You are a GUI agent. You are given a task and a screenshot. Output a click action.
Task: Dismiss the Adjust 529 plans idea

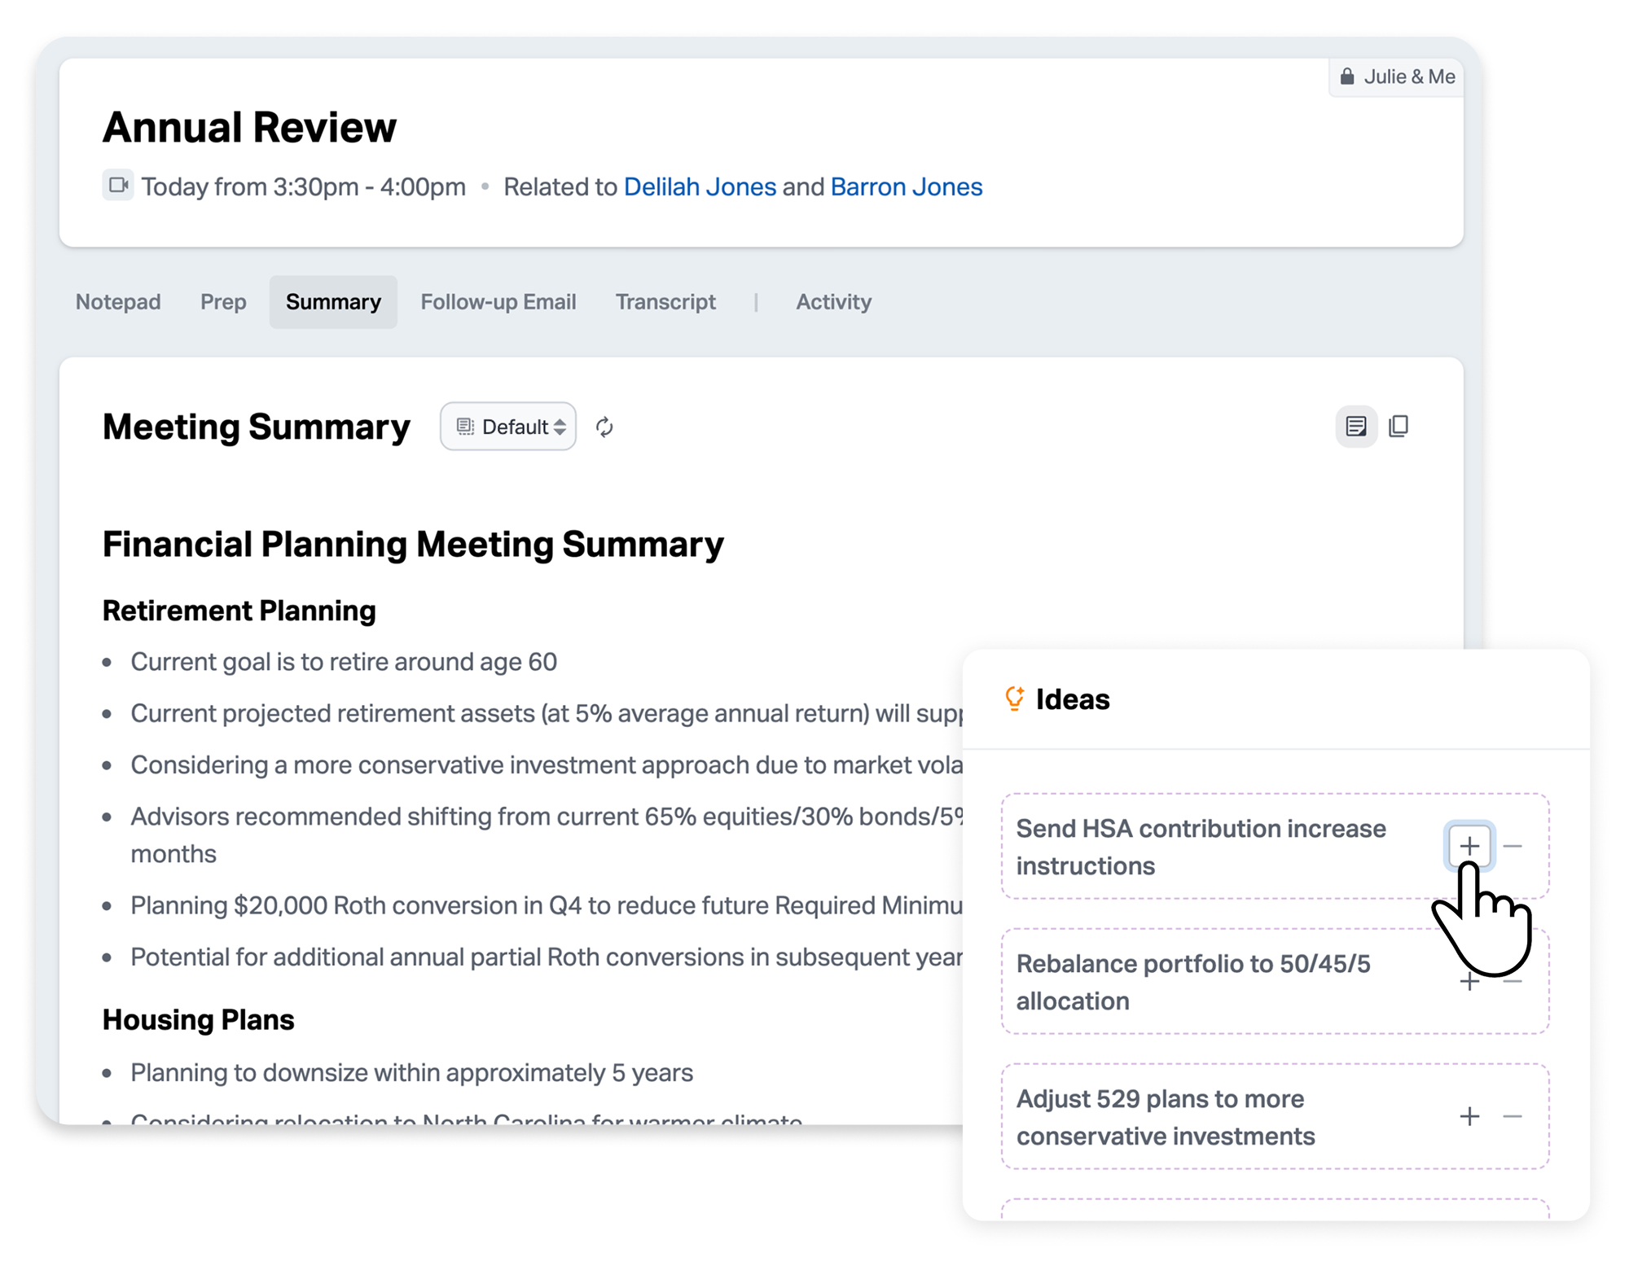click(x=1513, y=1116)
